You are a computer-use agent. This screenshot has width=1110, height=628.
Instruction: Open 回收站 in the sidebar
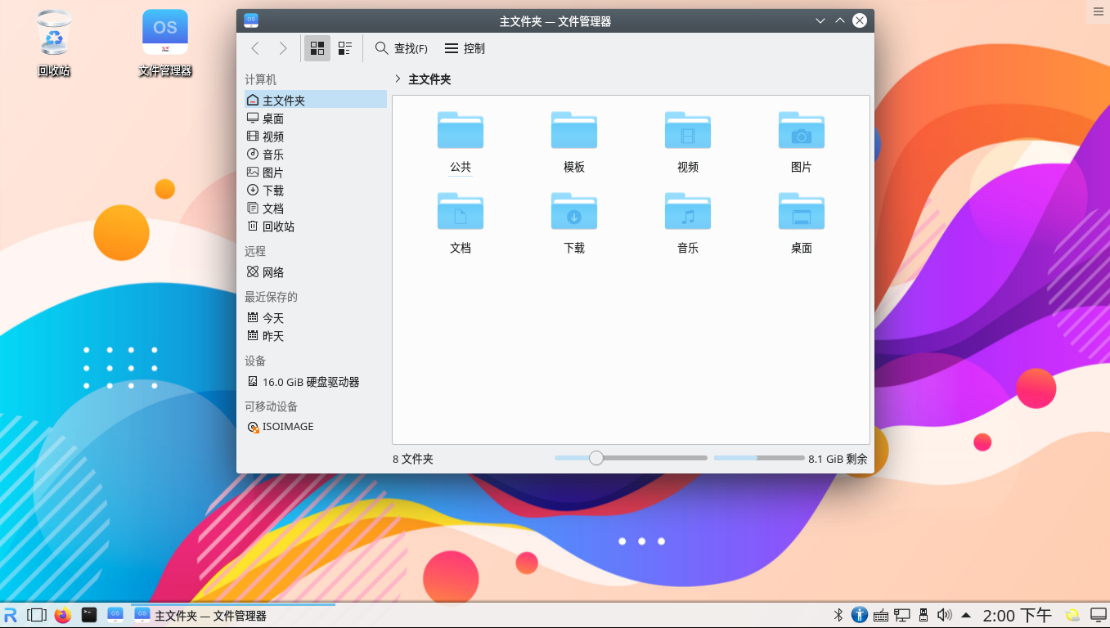point(316,226)
